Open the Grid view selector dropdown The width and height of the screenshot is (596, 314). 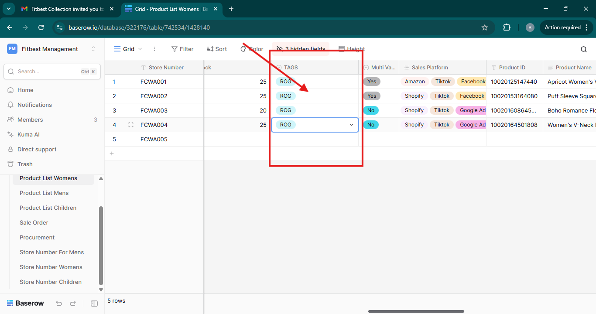128,49
